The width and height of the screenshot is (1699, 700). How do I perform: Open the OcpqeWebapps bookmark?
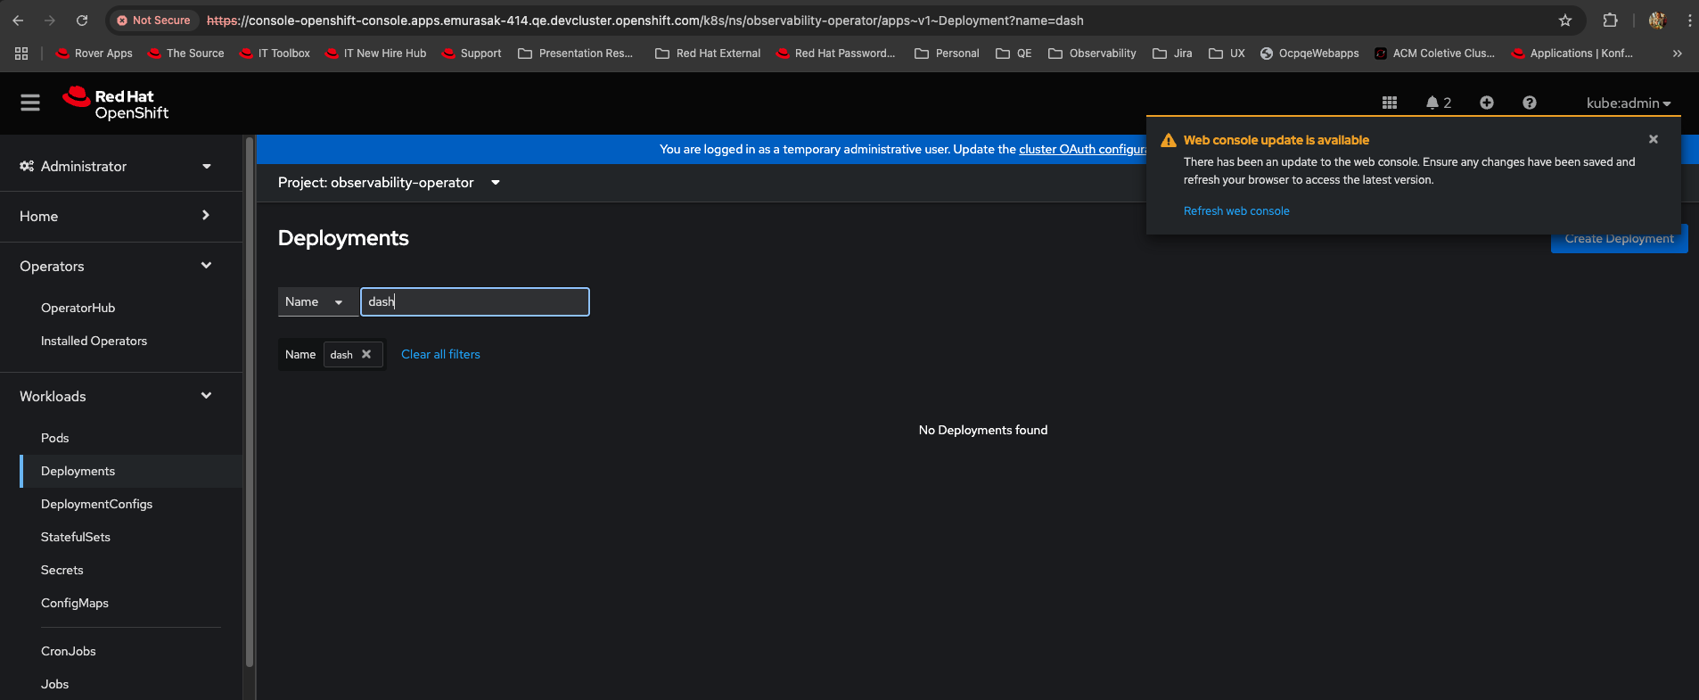(1309, 54)
